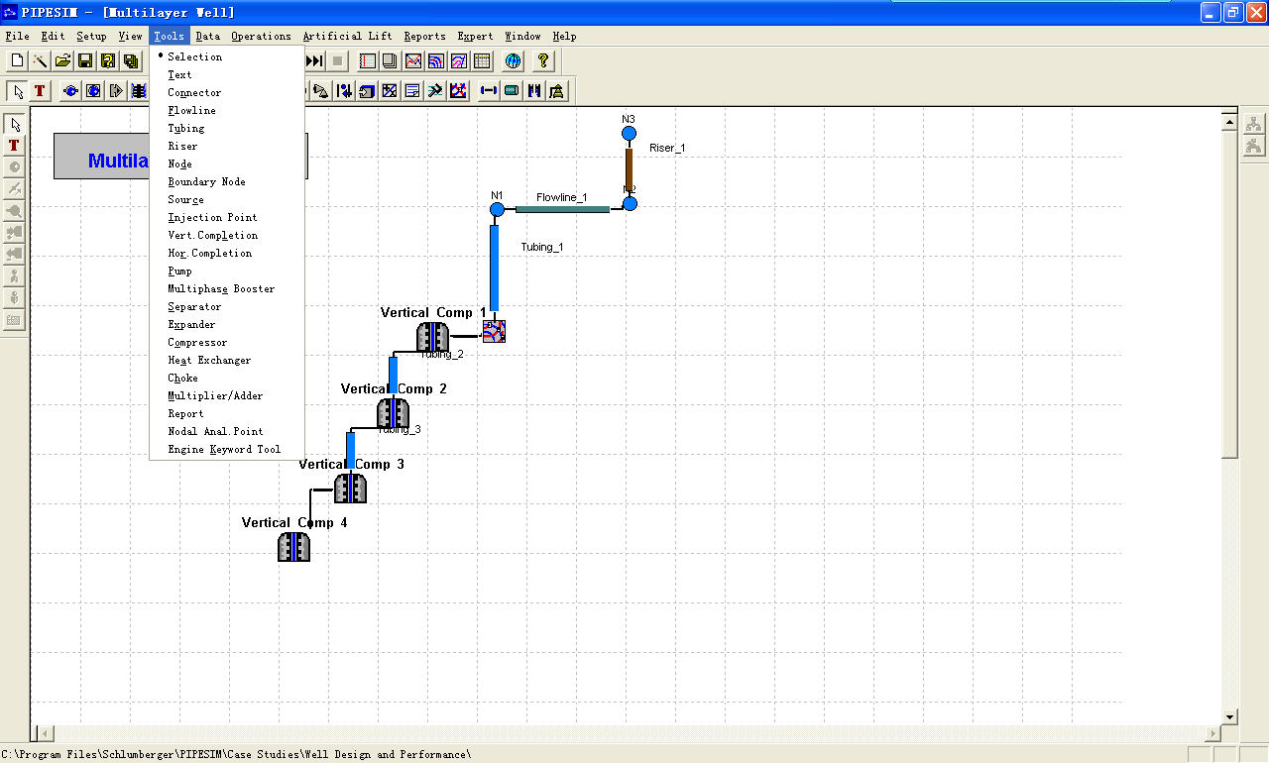Select the arrow pointer tool in left sidebar
Image resolution: width=1269 pixels, height=763 pixels.
15,124
